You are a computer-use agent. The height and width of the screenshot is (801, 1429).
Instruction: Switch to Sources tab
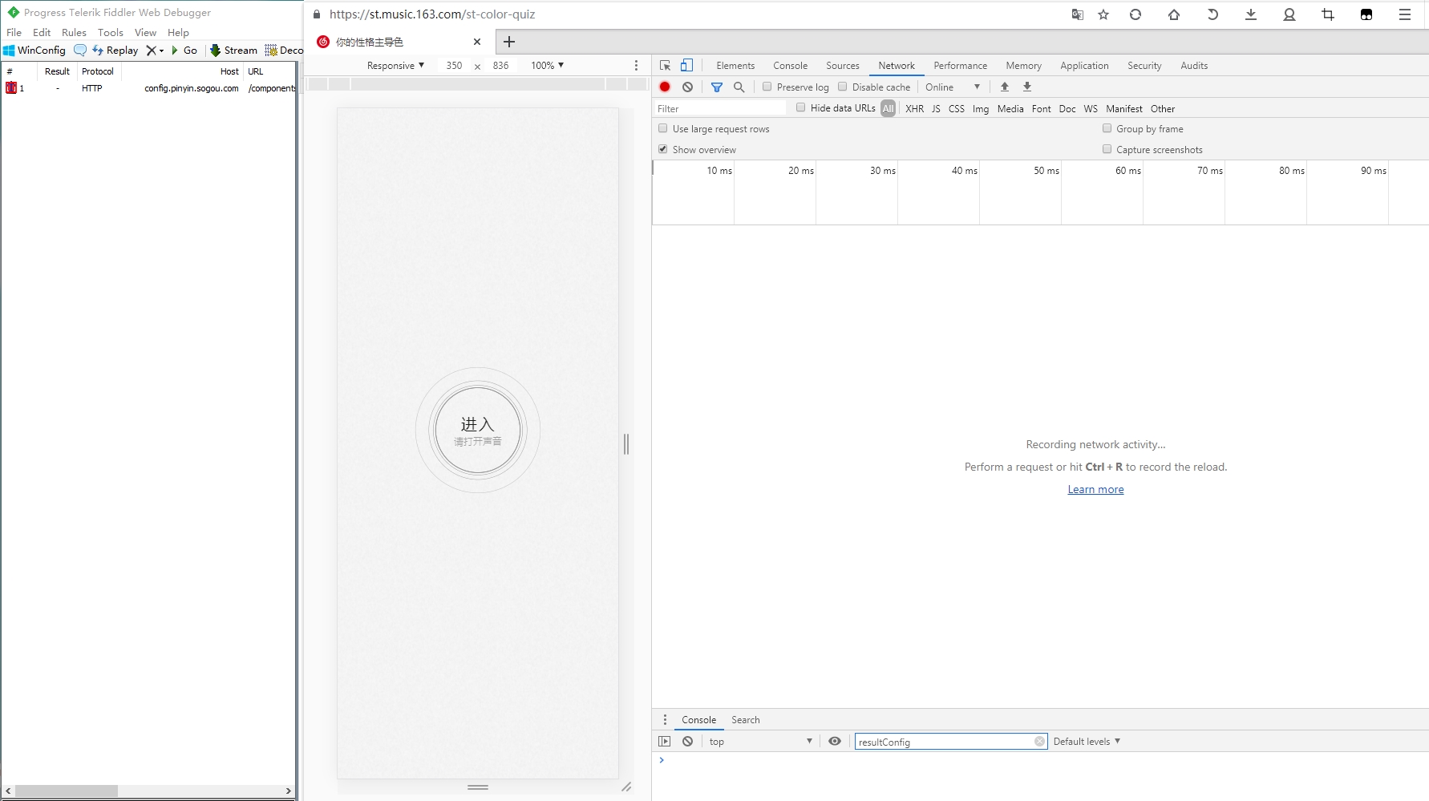[x=843, y=66]
